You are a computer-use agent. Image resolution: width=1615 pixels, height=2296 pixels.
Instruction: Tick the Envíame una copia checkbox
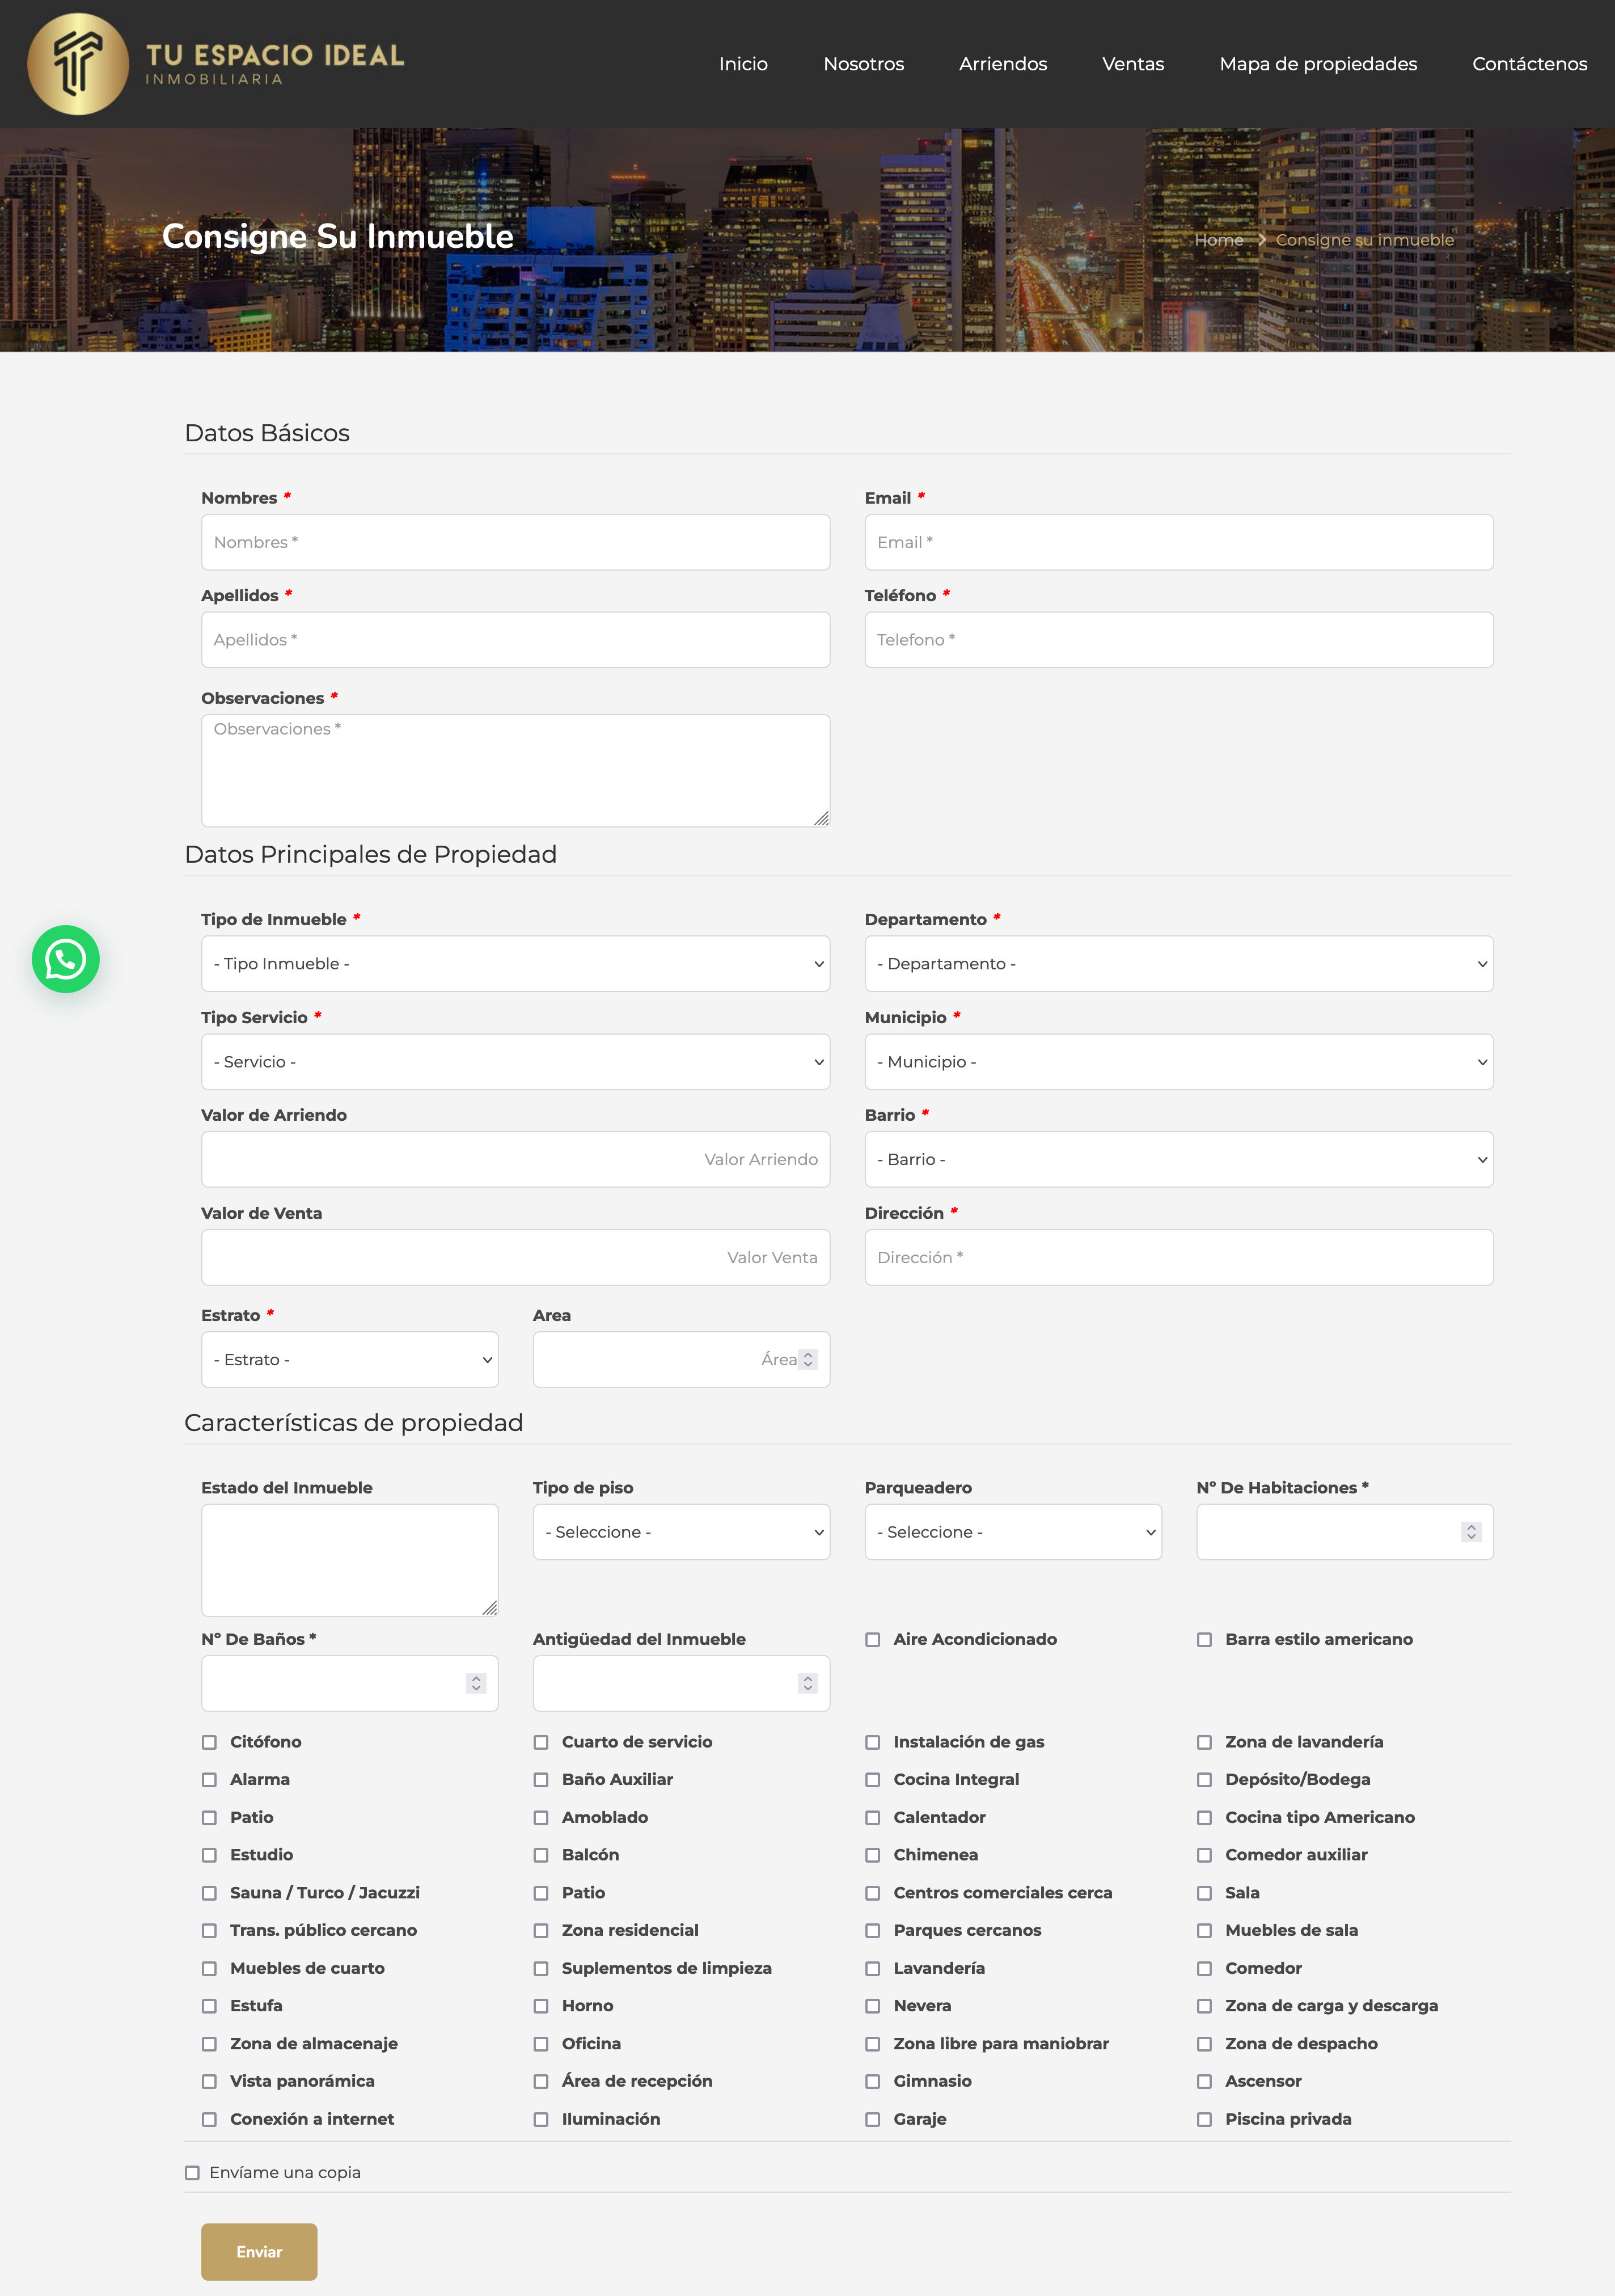192,2172
